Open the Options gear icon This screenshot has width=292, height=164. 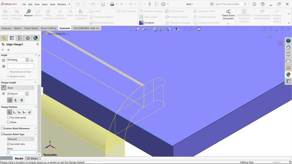pyautogui.click(x=163, y=4)
